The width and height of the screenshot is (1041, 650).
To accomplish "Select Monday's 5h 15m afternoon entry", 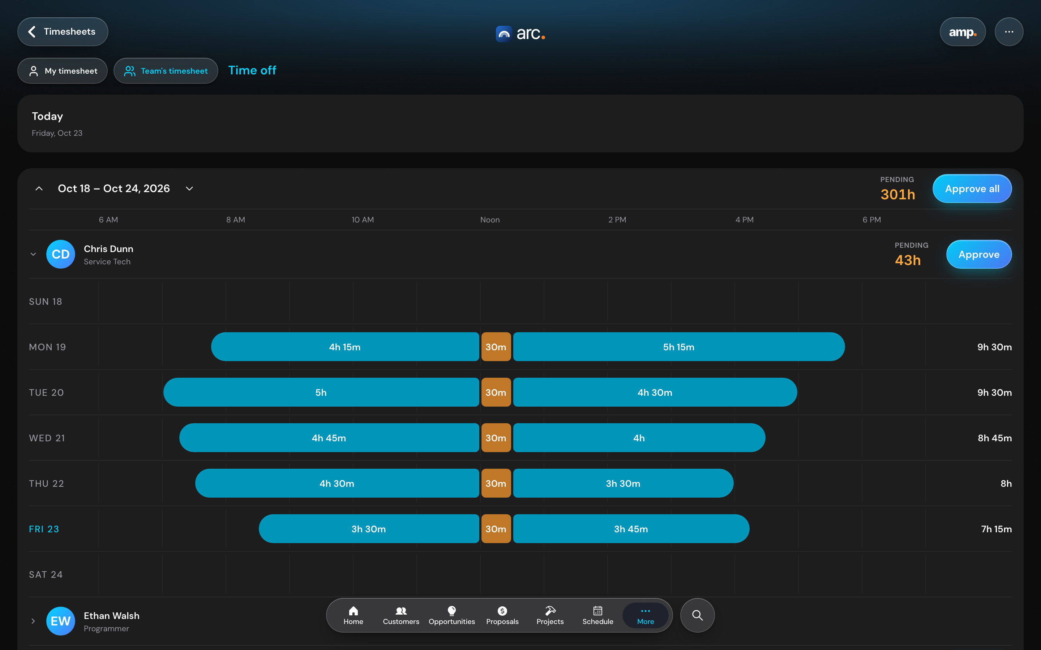I will (x=679, y=347).
